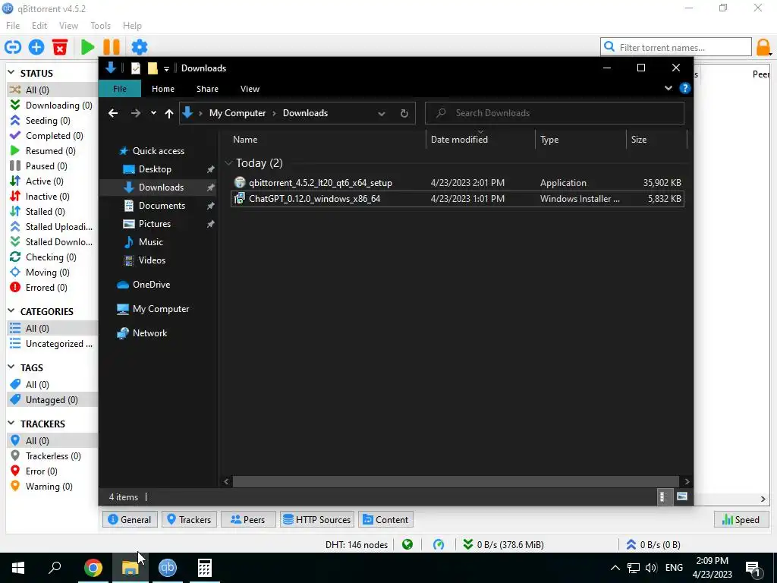This screenshot has height=583, width=777.
Task: Click the qBittorrent taskbar icon
Action: coord(168,568)
